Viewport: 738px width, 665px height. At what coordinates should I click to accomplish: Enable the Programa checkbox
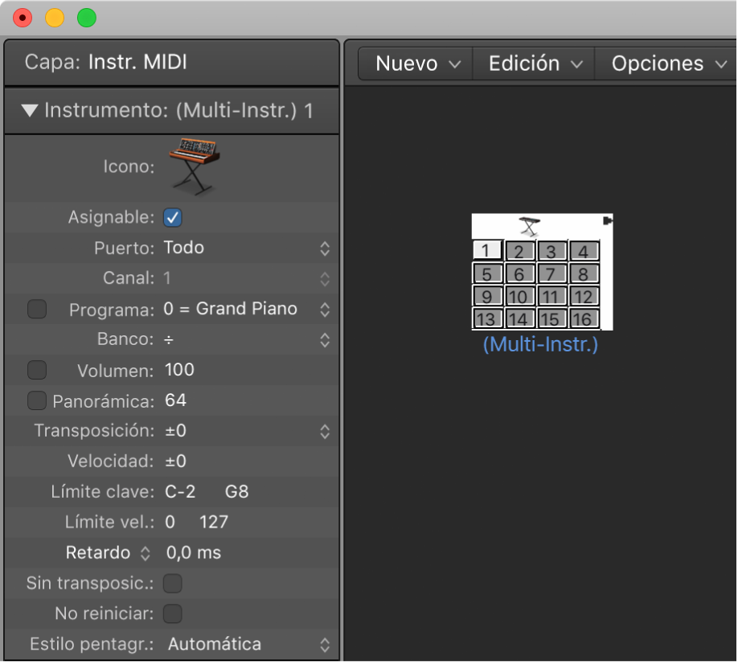point(37,310)
